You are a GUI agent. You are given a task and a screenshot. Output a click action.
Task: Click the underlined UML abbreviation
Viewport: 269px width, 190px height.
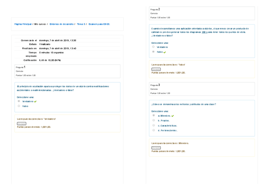(x=204, y=32)
